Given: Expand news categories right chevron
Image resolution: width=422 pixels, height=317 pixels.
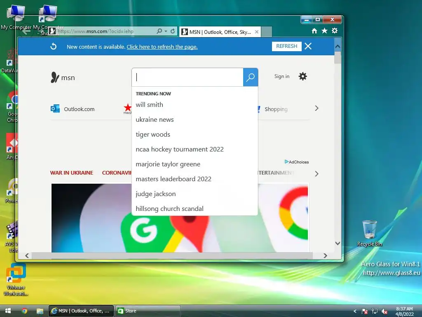Looking at the screenshot, I should 317,174.
